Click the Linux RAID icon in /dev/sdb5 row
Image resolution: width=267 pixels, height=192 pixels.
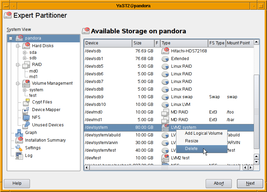pos(165,66)
